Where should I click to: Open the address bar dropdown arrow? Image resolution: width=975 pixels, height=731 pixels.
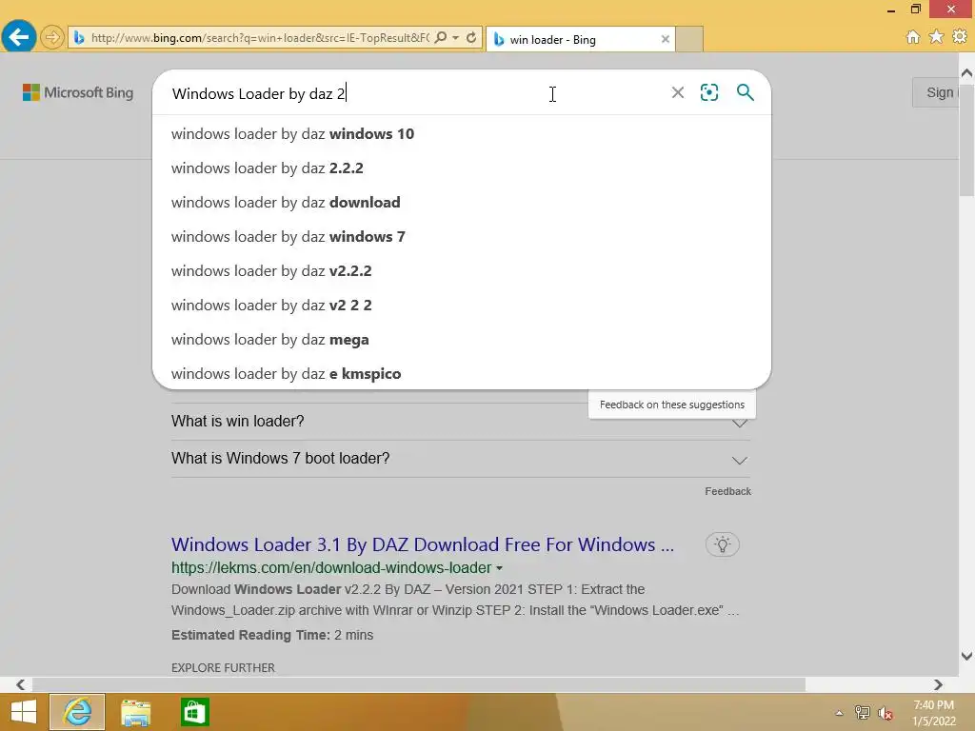pos(456,37)
